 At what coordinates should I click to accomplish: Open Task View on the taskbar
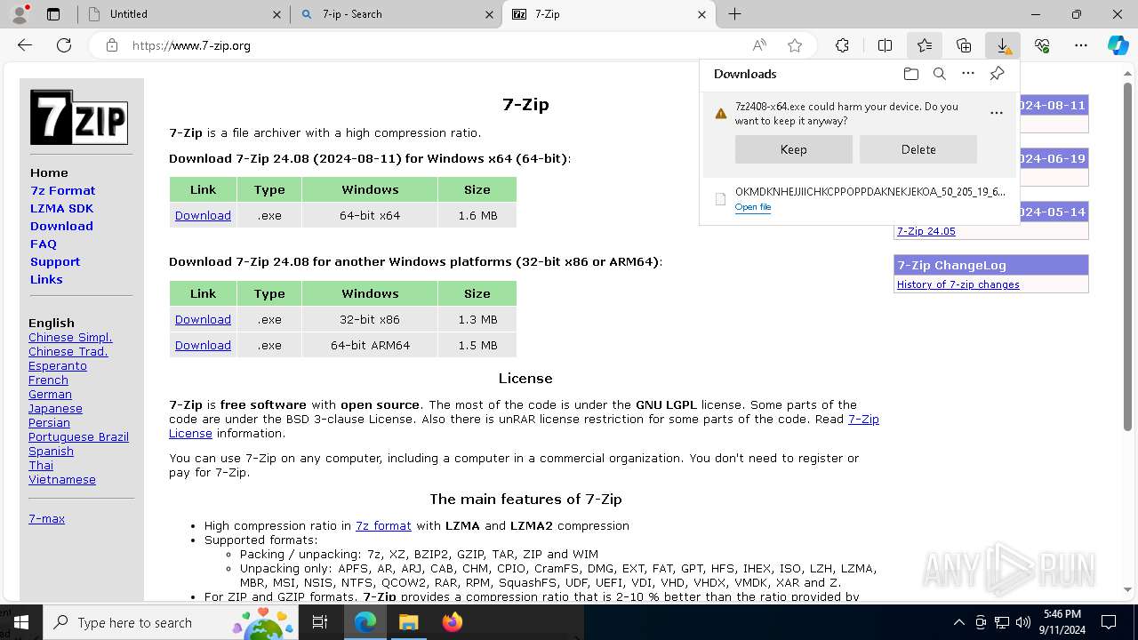[x=321, y=622]
